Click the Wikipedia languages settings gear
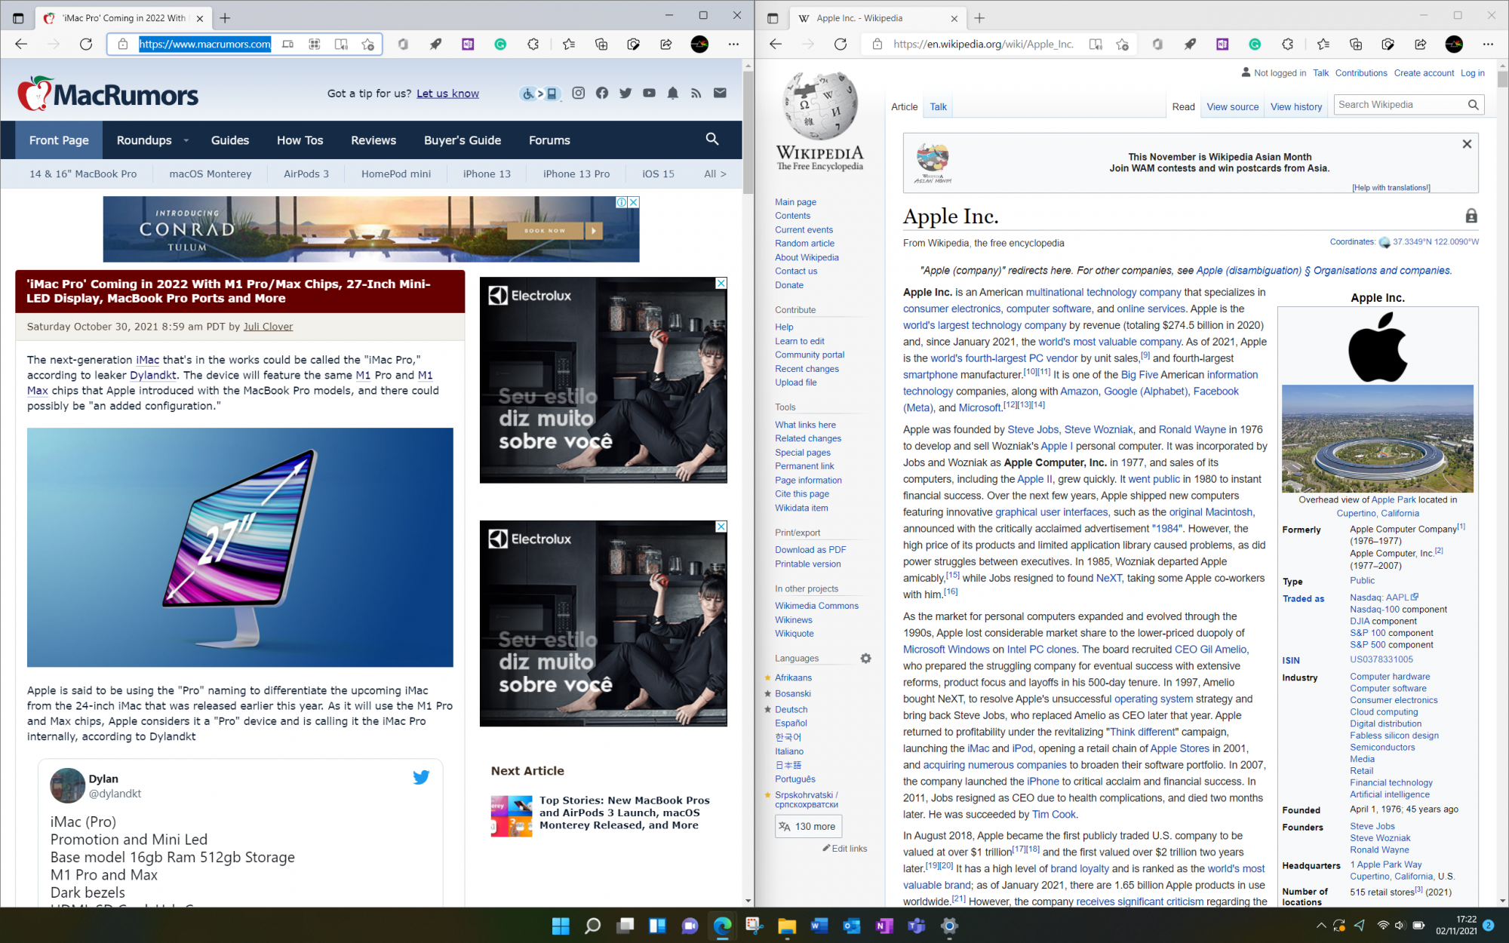The height and width of the screenshot is (943, 1509). pyautogui.click(x=865, y=658)
